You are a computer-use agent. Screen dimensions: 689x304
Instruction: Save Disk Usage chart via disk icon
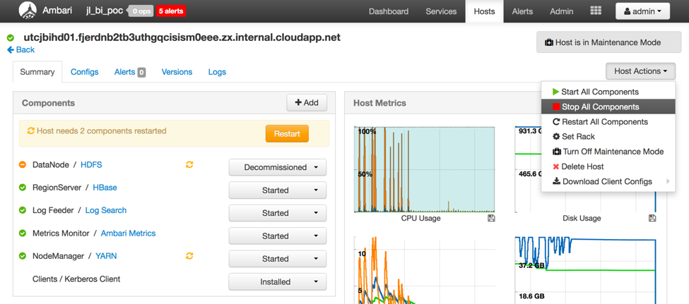pos(652,219)
